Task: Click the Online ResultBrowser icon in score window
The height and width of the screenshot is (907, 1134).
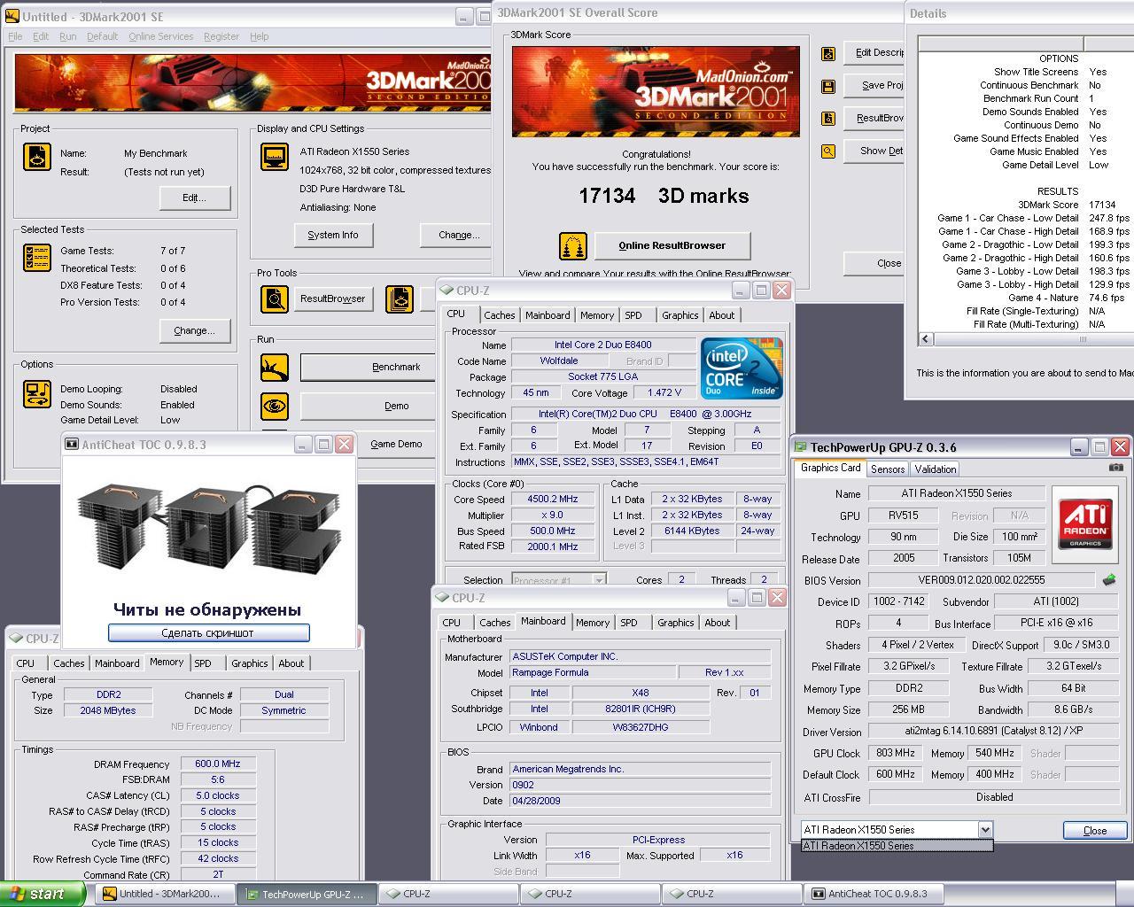Action: tap(573, 245)
